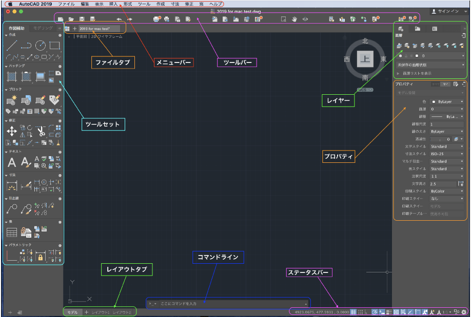Click the Redo arrow in the toolbar
This screenshot has width=471, height=317.
point(129,19)
